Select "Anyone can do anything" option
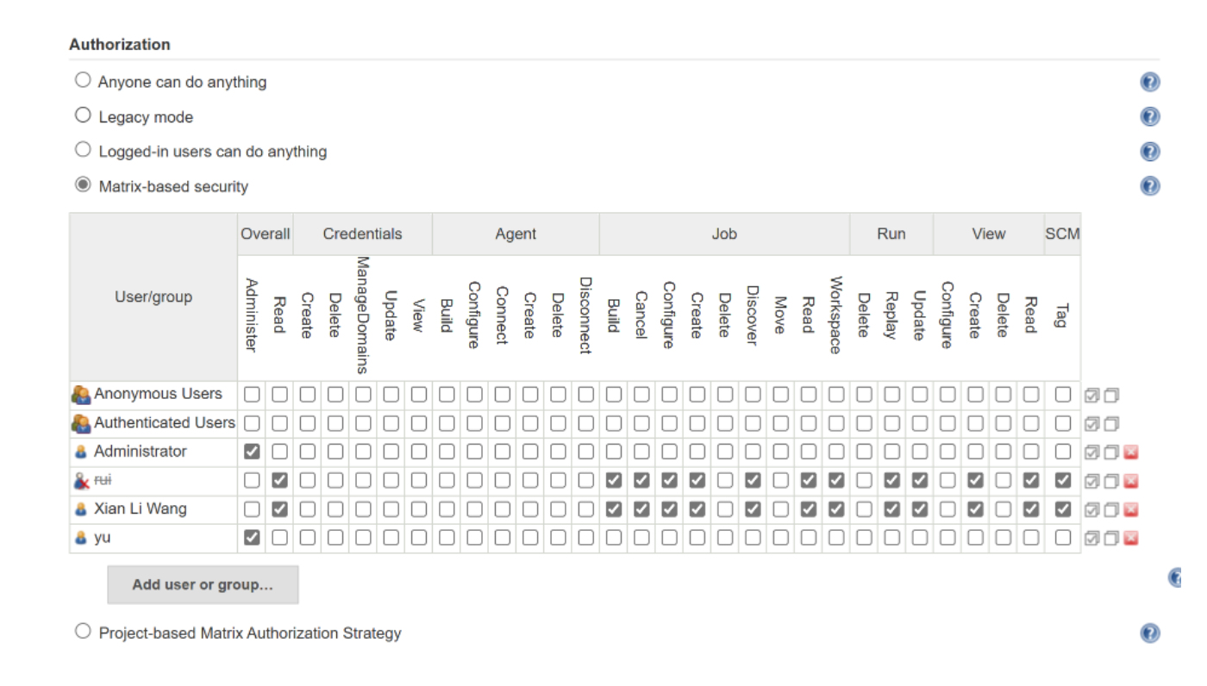The width and height of the screenshot is (1207, 686). coord(83,80)
